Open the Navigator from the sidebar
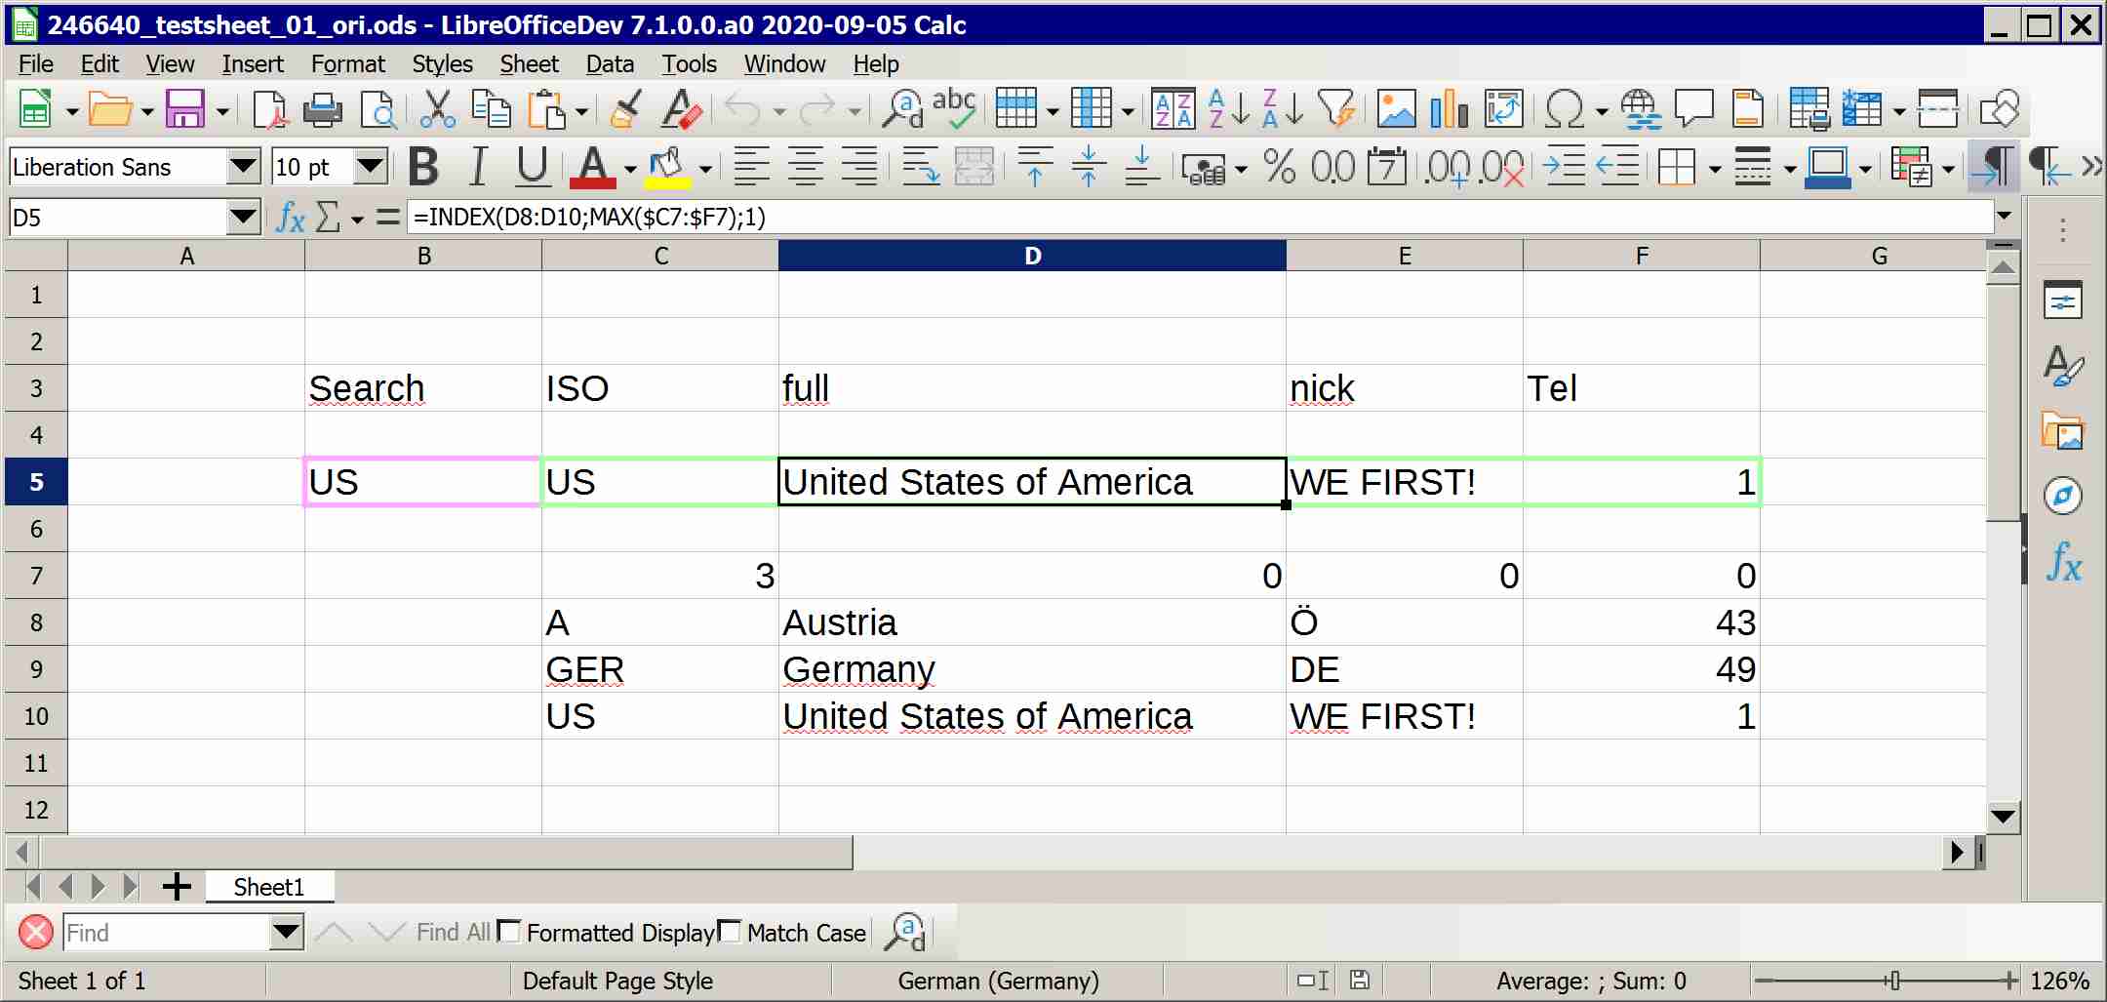This screenshot has height=1002, width=2107. pyautogui.click(x=2064, y=495)
